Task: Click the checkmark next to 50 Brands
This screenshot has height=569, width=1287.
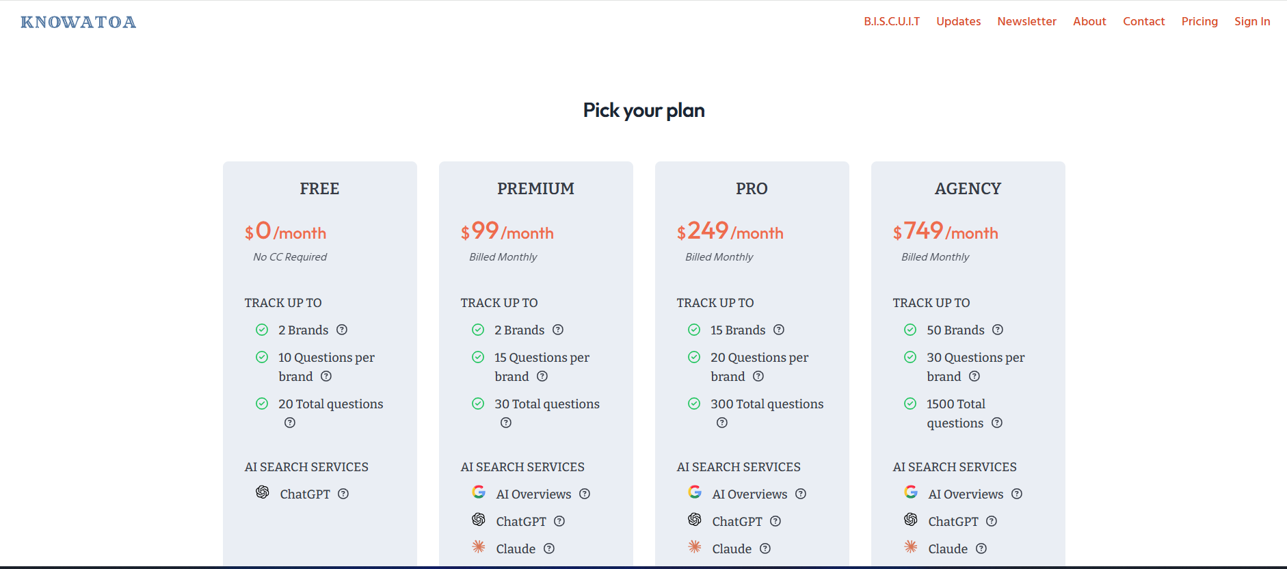Action: coord(910,329)
